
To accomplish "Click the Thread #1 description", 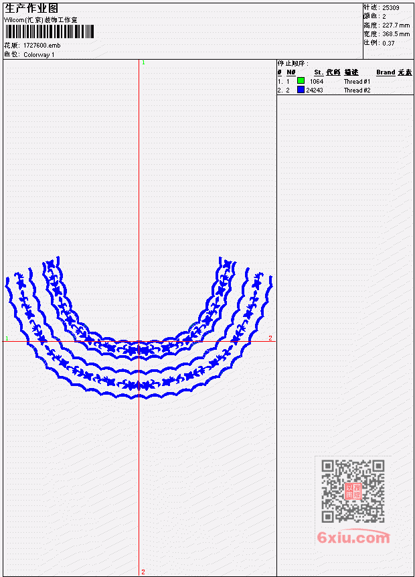I will point(357,81).
